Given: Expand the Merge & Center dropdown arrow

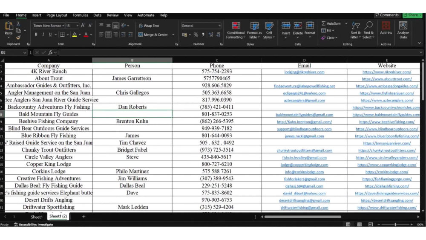Looking at the screenshot, I should point(173,35).
